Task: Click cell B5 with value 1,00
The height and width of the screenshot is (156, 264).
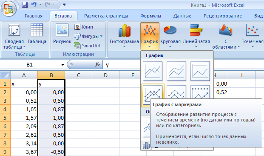Action: click(x=51, y=118)
